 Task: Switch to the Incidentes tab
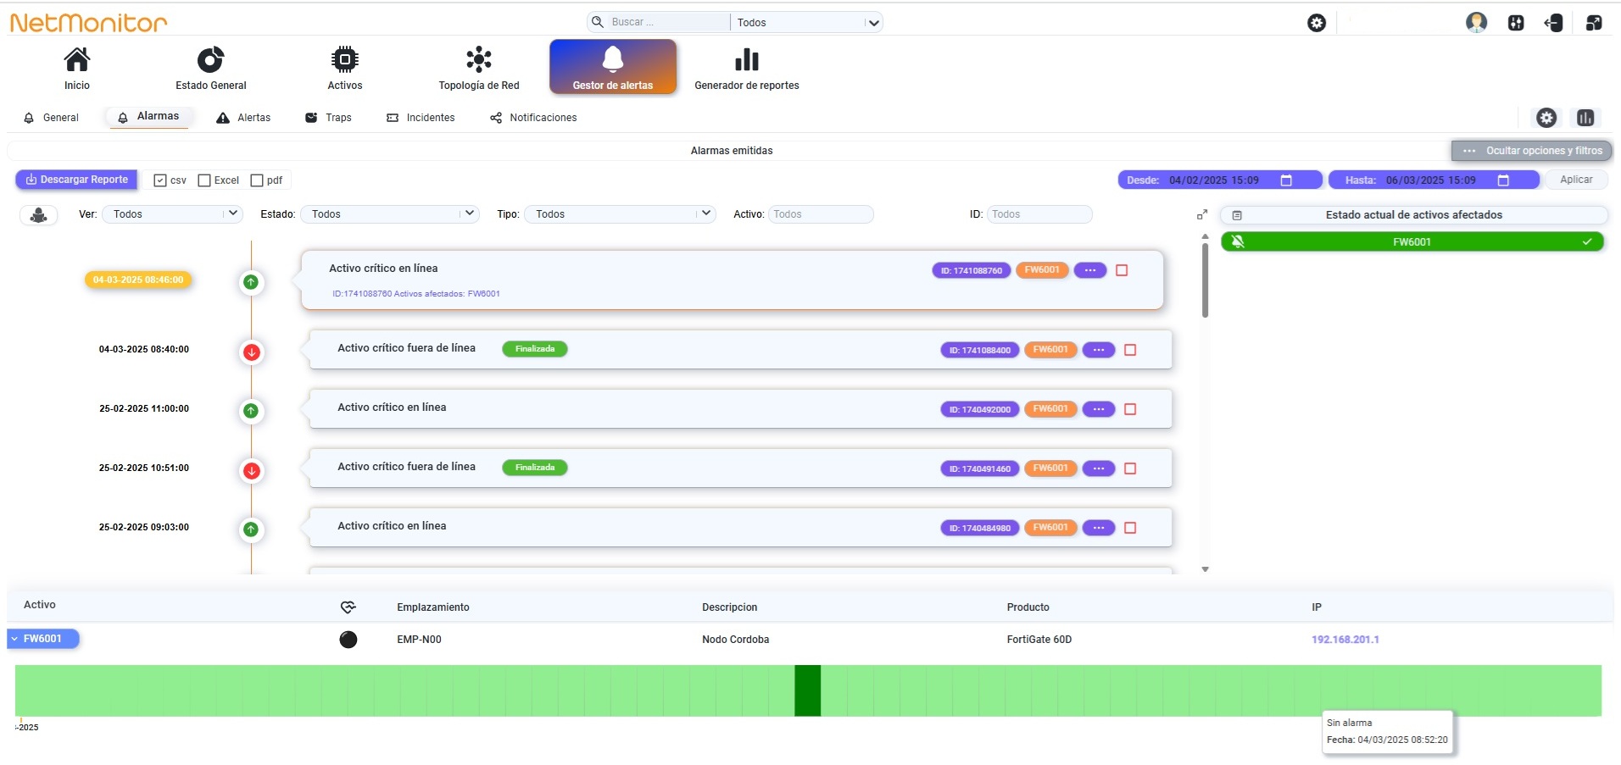coord(421,118)
